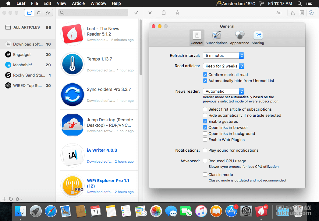Switch to the Subscriptions preferences tab
The image size is (319, 221).
point(216,38)
